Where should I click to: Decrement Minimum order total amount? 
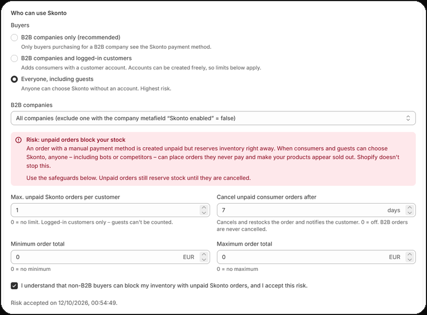(204, 260)
